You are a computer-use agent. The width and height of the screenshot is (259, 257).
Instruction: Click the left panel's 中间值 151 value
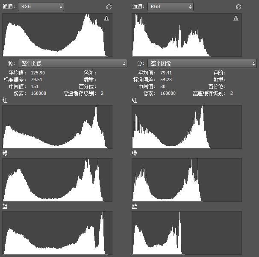coord(35,86)
